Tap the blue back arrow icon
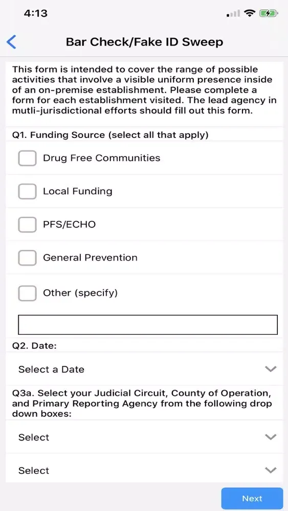288x511 pixels. (x=11, y=42)
